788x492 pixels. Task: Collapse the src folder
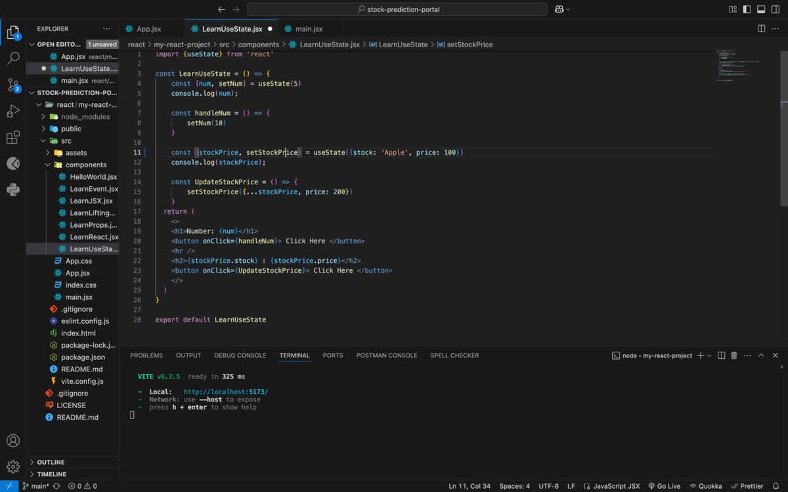pos(43,141)
